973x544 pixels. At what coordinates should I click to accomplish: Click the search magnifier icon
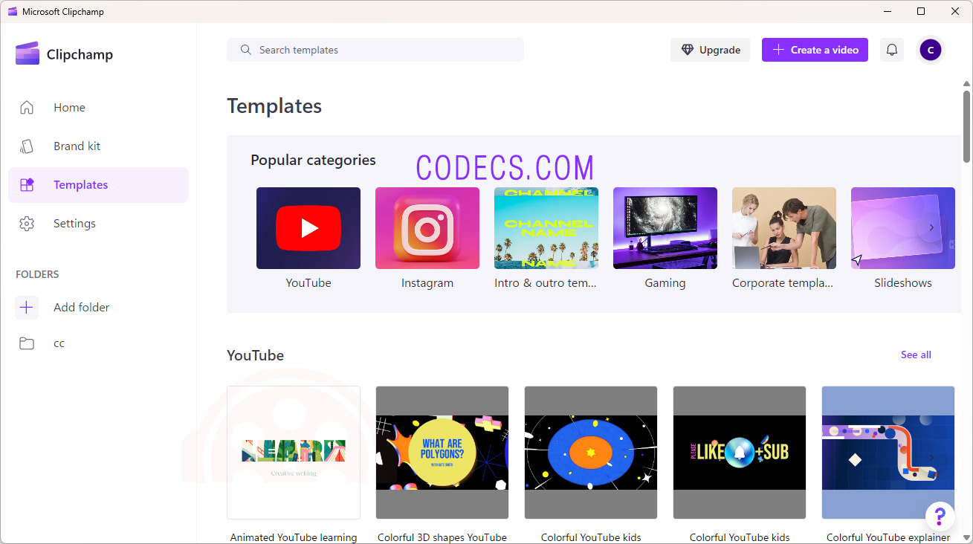(x=246, y=50)
